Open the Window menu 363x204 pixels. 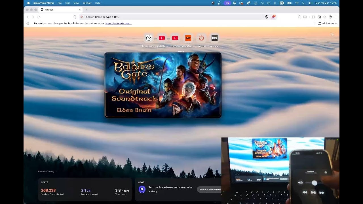(87, 3)
